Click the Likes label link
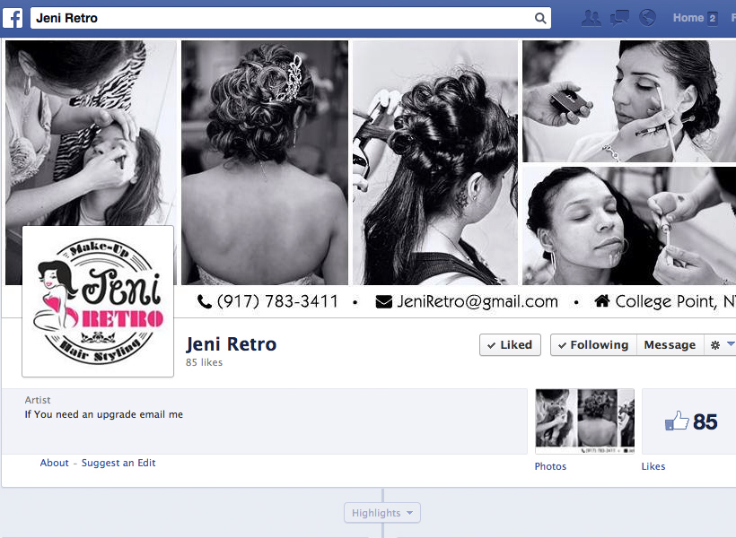 point(653,466)
